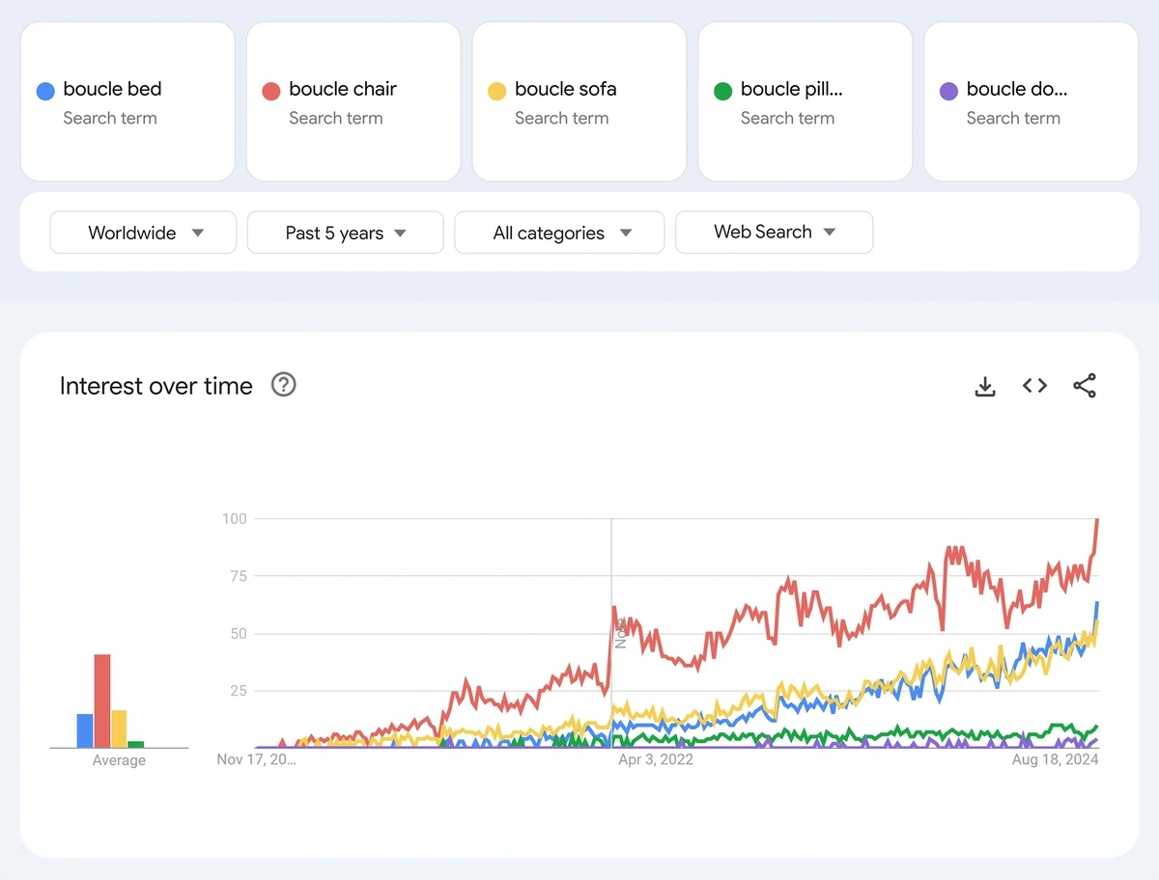Download the Interest over time chart data

click(984, 387)
